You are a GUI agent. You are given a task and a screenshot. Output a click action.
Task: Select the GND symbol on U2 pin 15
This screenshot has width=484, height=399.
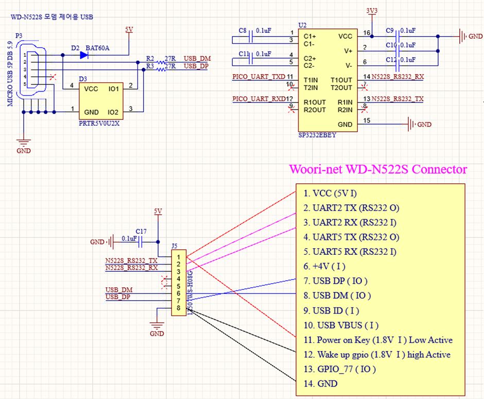point(419,125)
